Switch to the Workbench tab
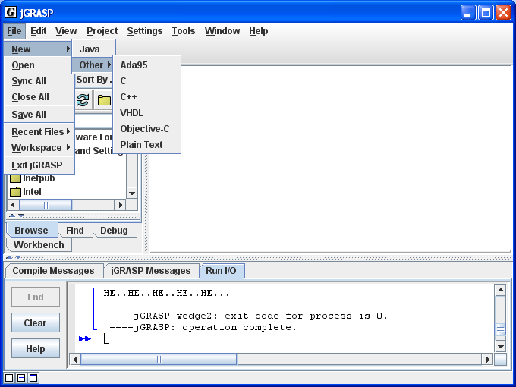The height and width of the screenshot is (387, 516). pyautogui.click(x=39, y=245)
